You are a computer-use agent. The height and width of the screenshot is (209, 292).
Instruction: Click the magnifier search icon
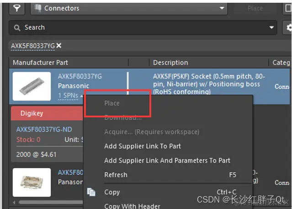[17, 28]
